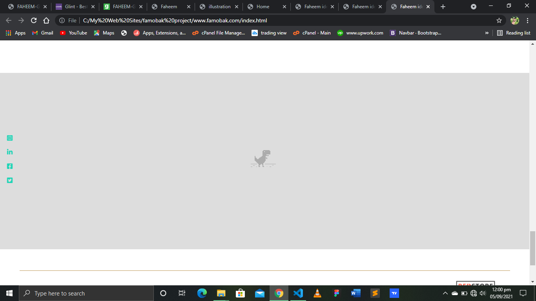Go back with the browser back arrow

[9, 20]
